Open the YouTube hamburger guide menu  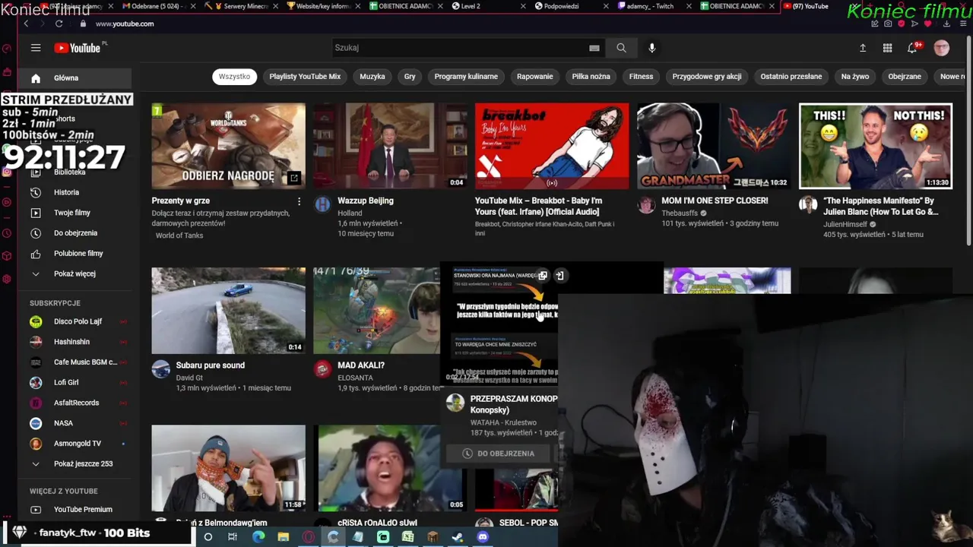[x=36, y=48]
